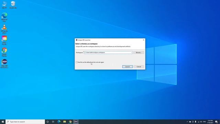This screenshot has height=124, width=220.
Task: Show hidden system tray icons
Action: (187, 122)
